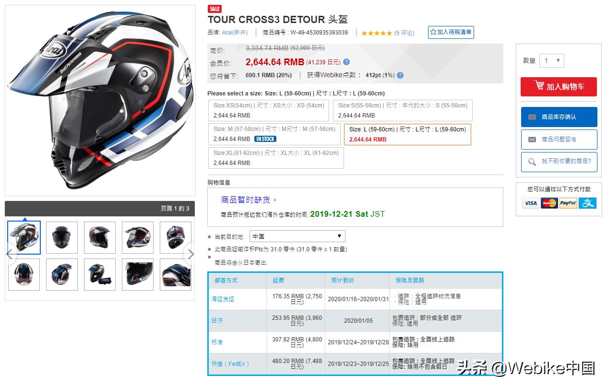Click the help icon beside member price
Screen dimensions: 607x387
click(x=346, y=62)
